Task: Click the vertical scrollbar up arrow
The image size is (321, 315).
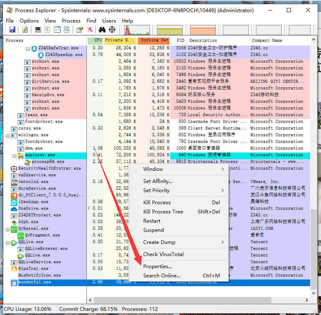Action: (313, 39)
